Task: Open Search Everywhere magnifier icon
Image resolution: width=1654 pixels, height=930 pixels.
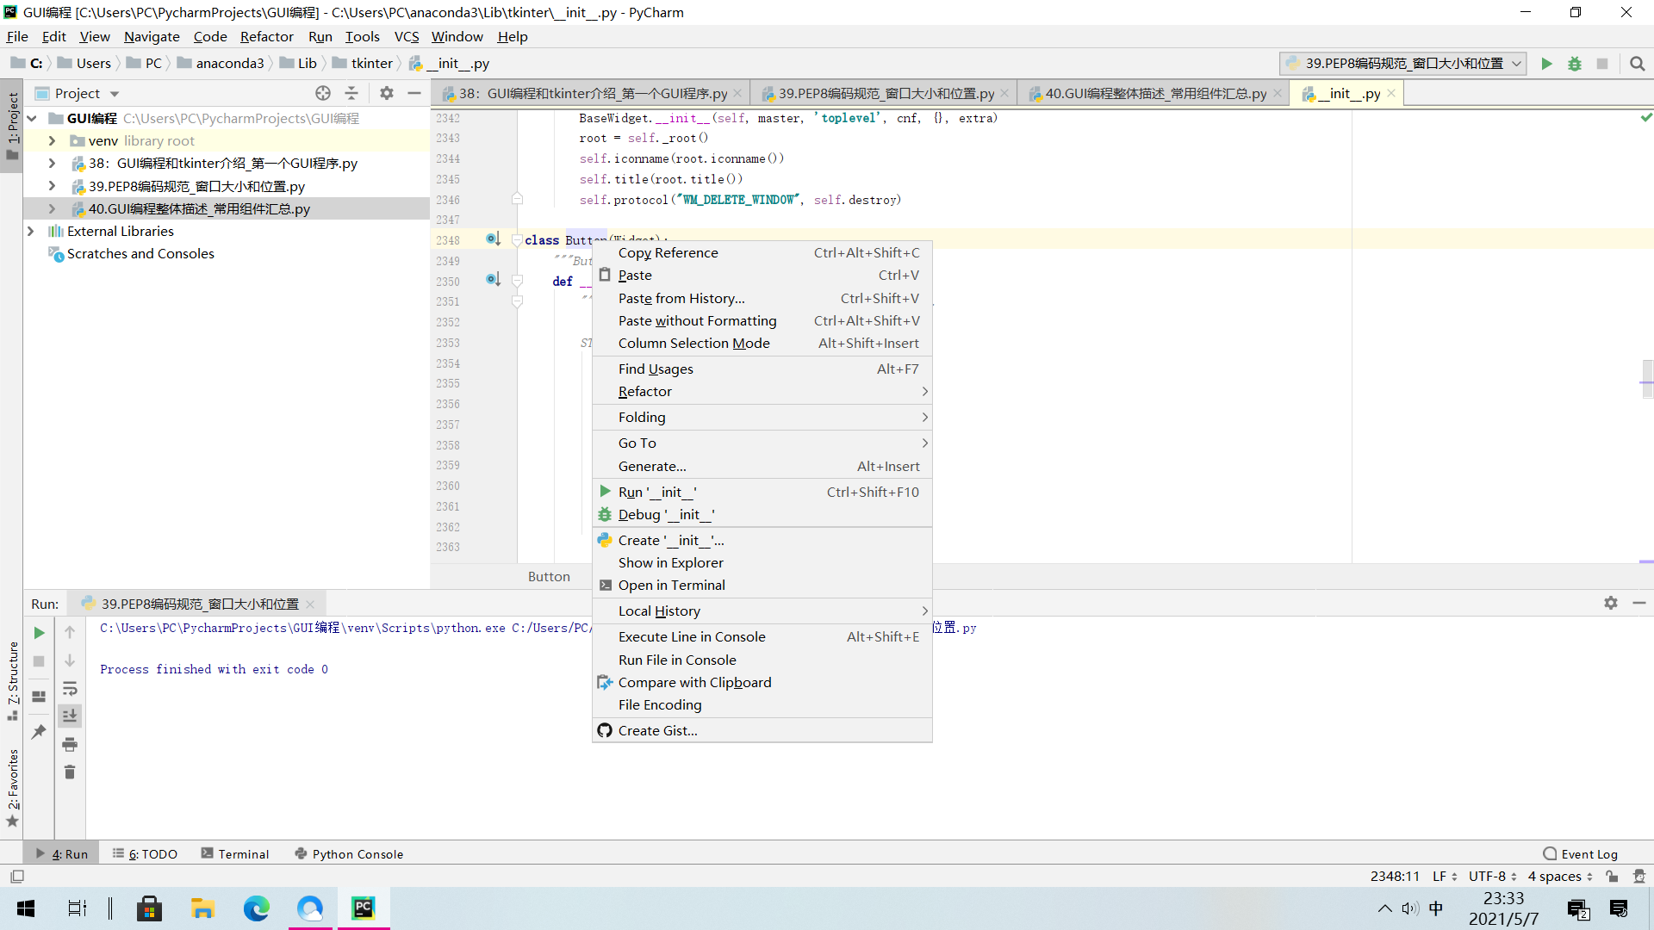Action: click(x=1638, y=64)
